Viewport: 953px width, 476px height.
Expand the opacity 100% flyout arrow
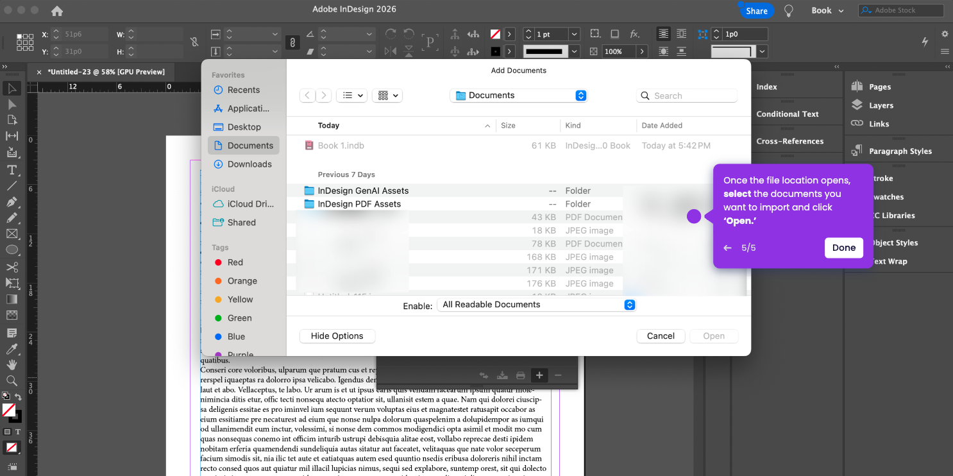(641, 51)
